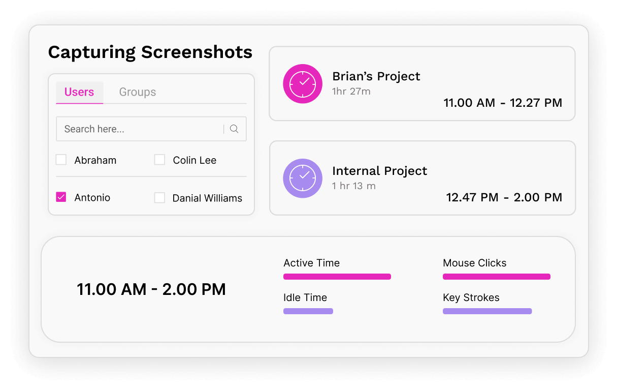Click the Active Time progress bar
Viewport: 617px width, 390px height.
[x=337, y=276]
